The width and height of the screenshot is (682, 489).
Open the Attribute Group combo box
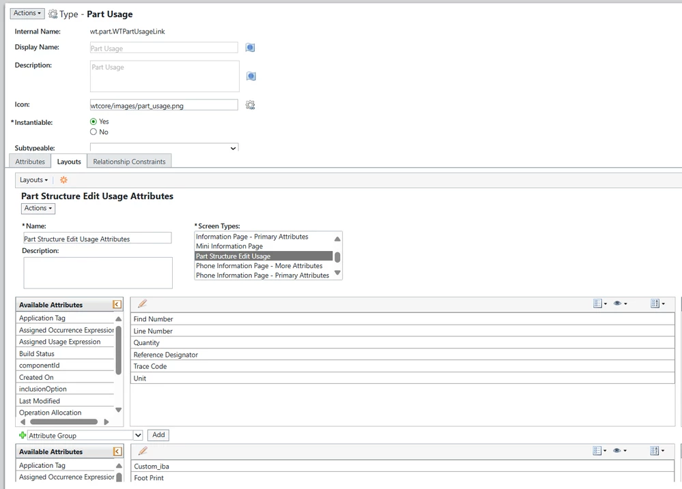point(85,435)
